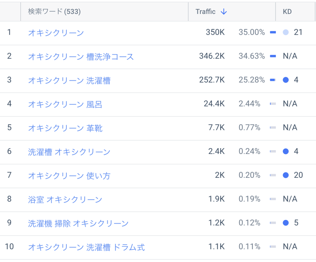Click 検索ワード (533) column header
Viewport: 316px width, 262px height.
point(54,12)
